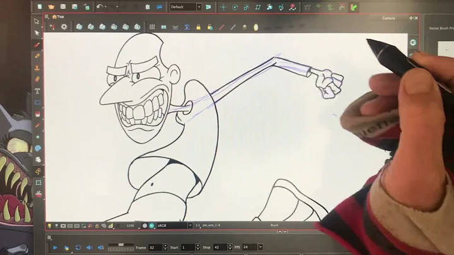Expand the panel with the up chevron
The width and height of the screenshot is (454, 255).
[x=279, y=232]
